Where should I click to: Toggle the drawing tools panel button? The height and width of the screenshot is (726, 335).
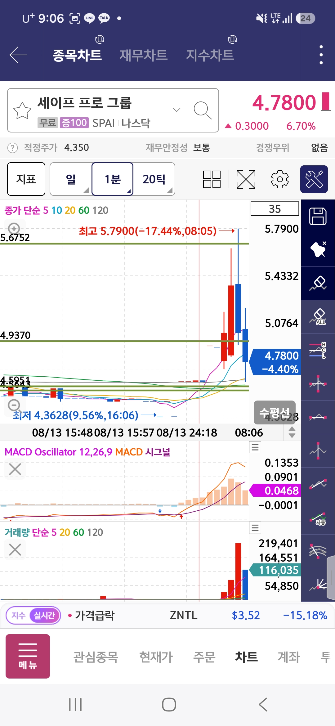[x=314, y=179]
